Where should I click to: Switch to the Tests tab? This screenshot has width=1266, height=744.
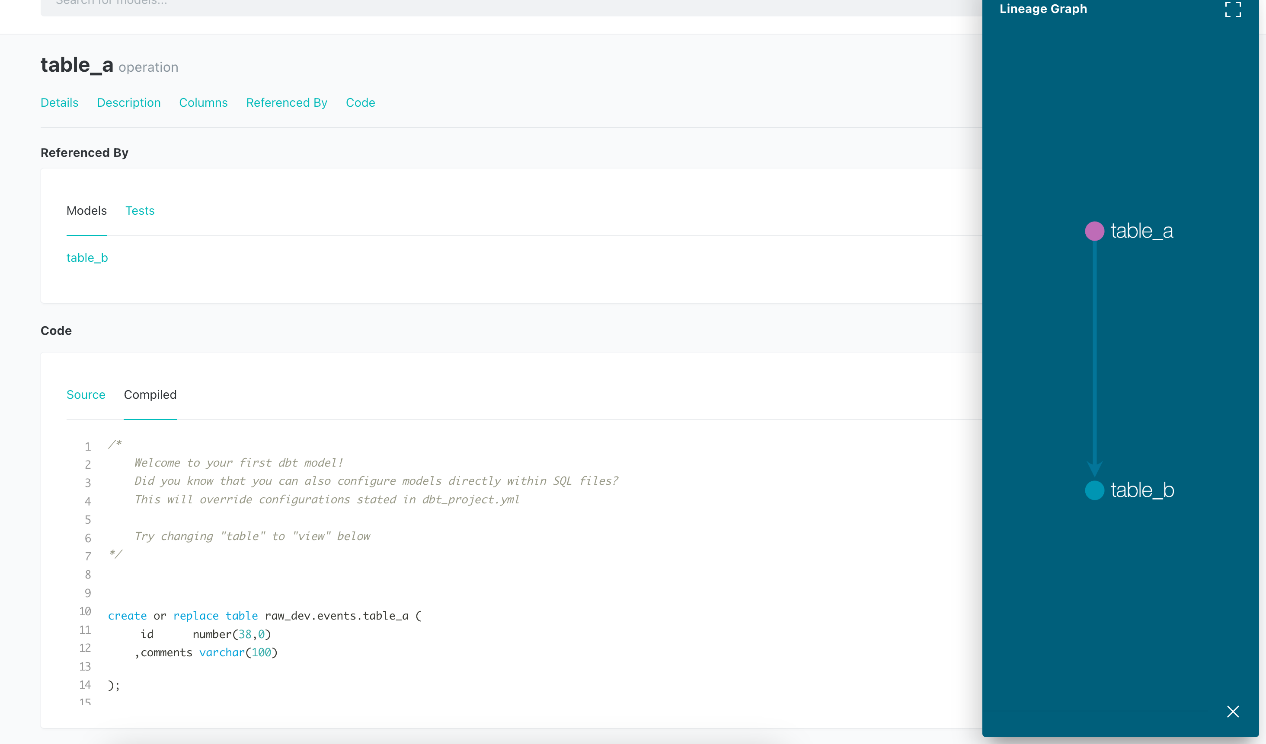tap(140, 210)
